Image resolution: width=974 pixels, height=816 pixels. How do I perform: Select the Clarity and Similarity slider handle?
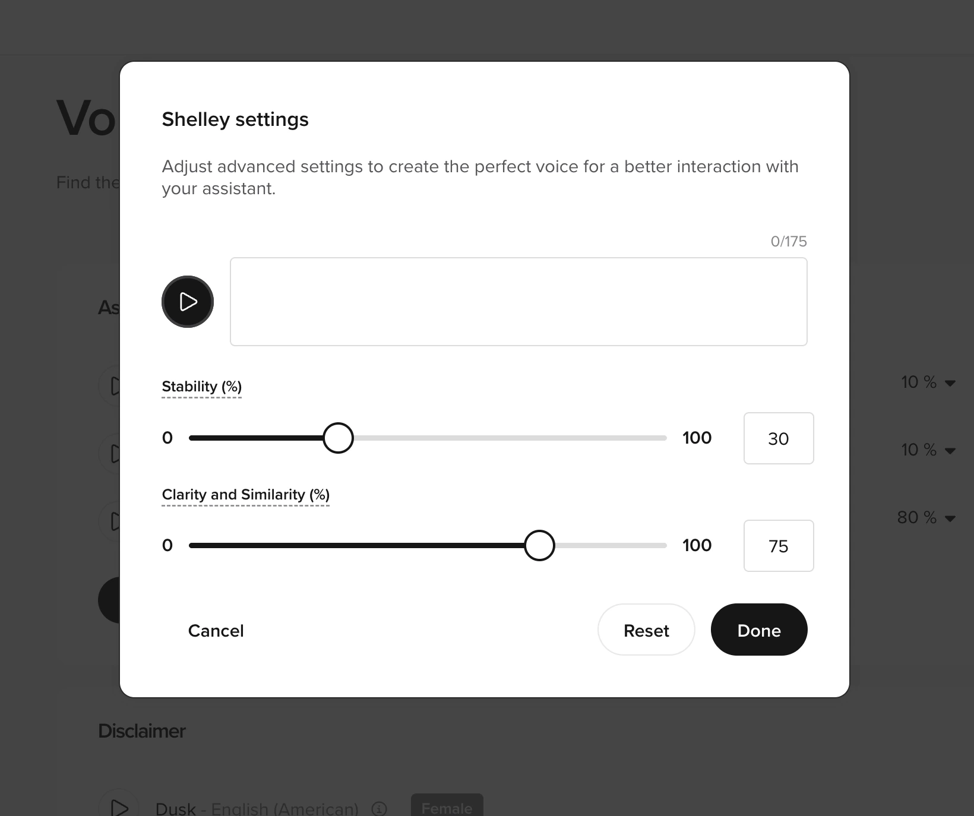pos(539,545)
